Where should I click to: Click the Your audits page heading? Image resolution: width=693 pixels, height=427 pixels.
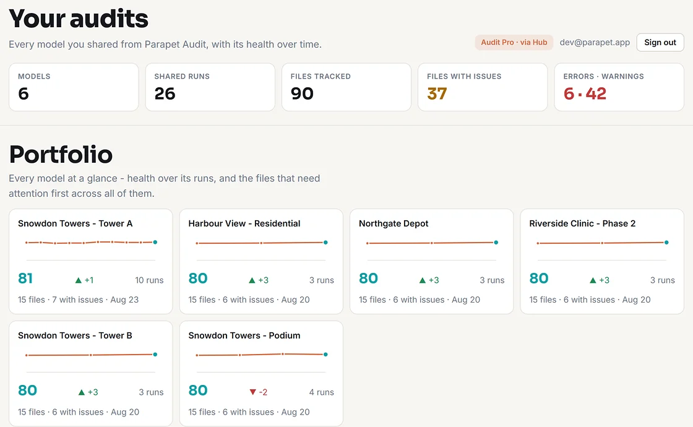pyautogui.click(x=78, y=19)
